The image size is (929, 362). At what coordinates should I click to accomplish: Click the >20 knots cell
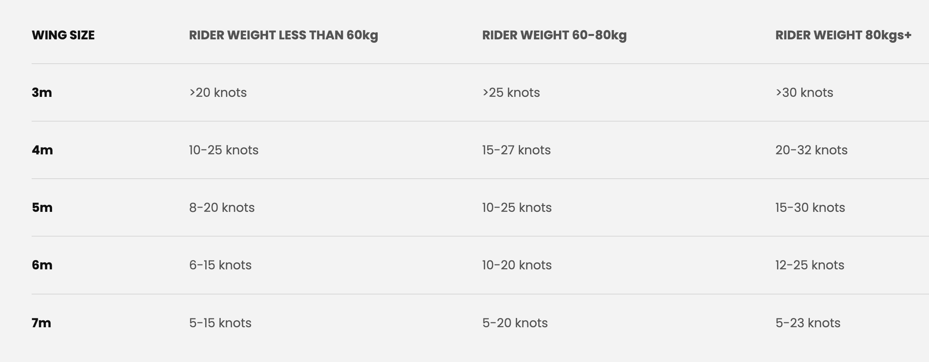point(218,93)
